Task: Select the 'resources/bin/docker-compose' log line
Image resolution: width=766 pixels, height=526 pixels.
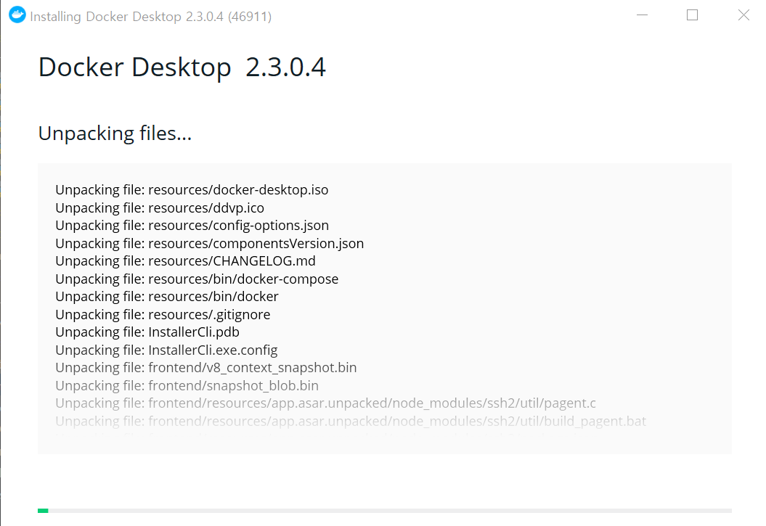Action: pos(197,279)
